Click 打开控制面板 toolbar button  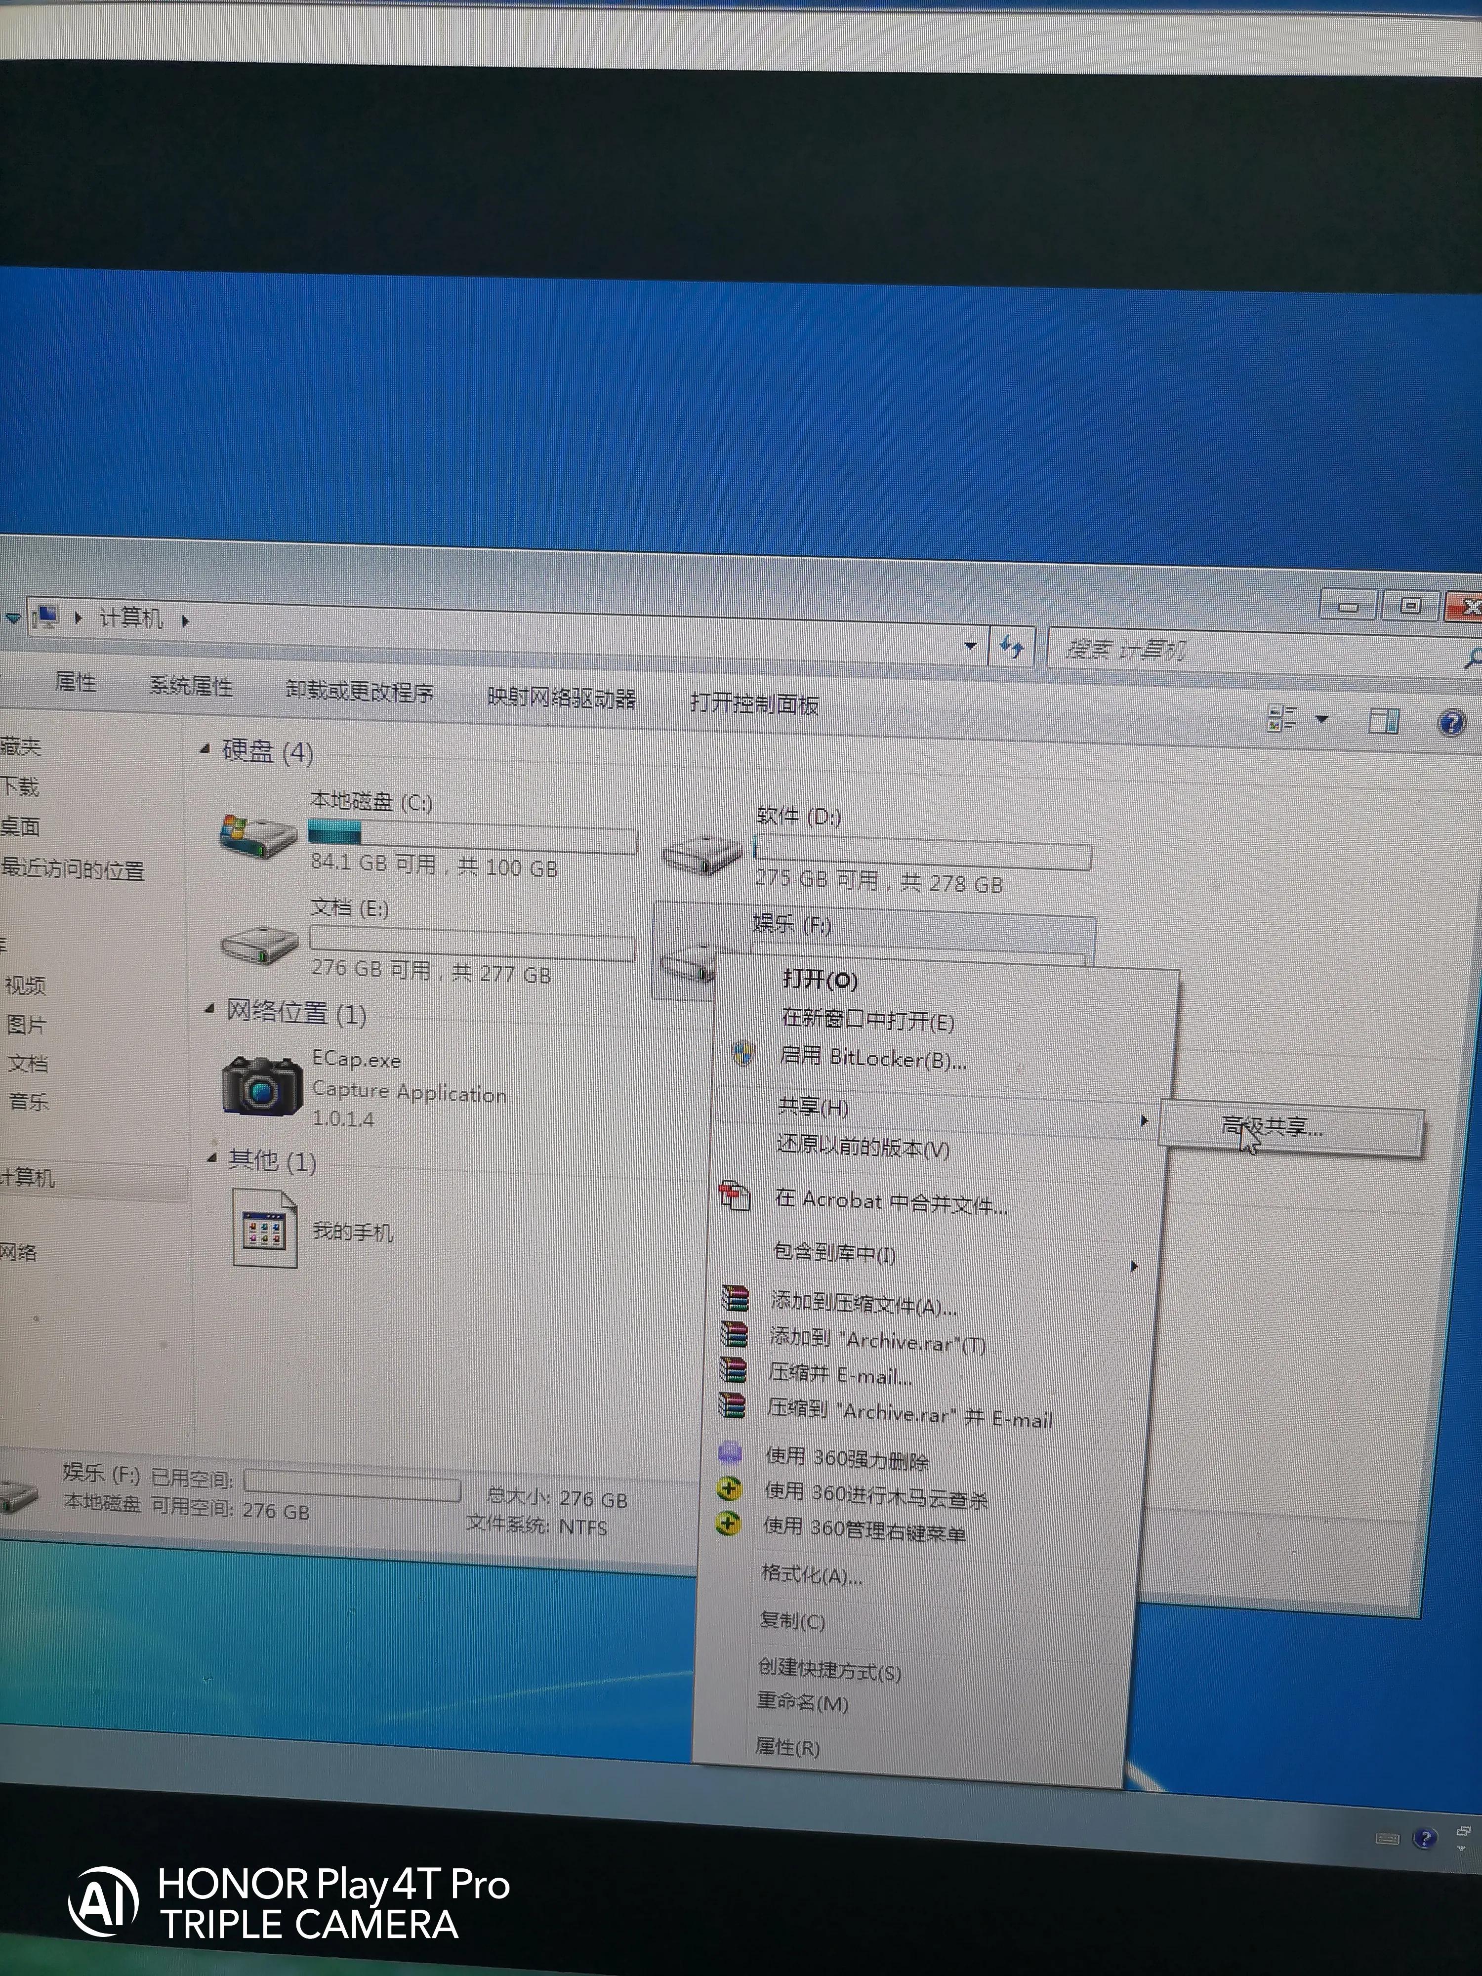pyautogui.click(x=754, y=704)
